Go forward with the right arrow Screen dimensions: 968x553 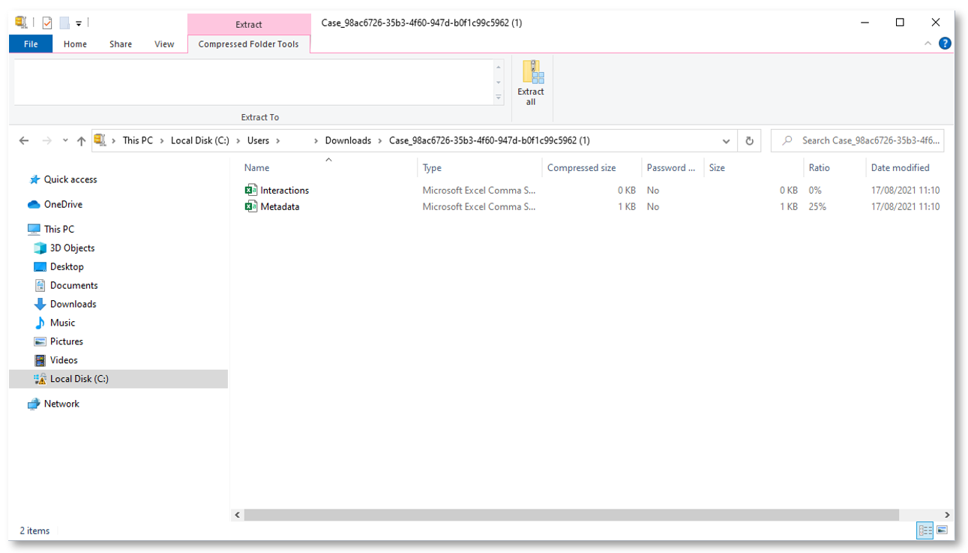pyautogui.click(x=46, y=140)
